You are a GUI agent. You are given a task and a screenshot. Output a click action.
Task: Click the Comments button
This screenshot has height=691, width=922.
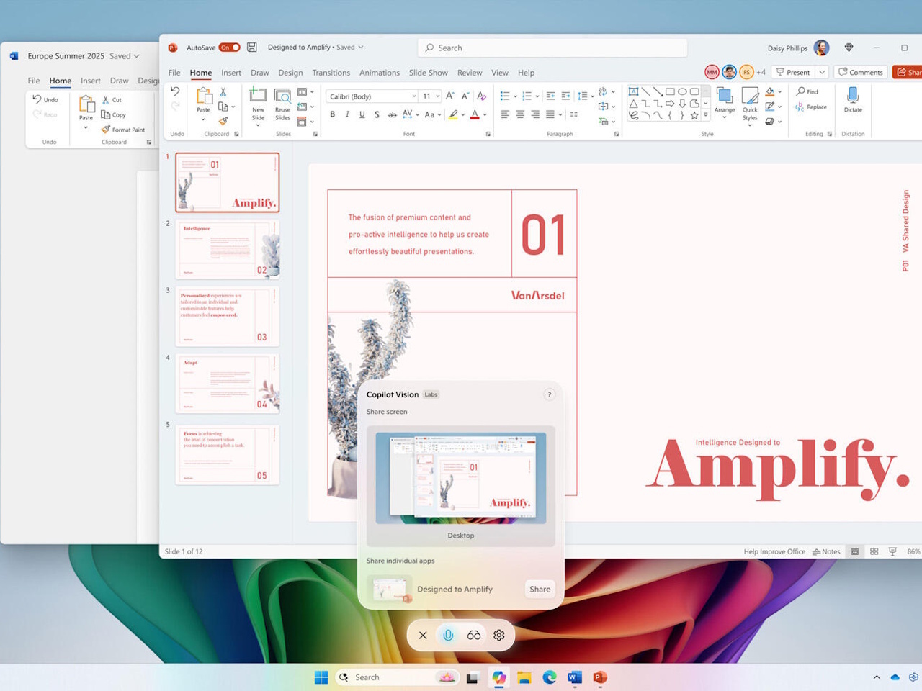click(x=861, y=72)
